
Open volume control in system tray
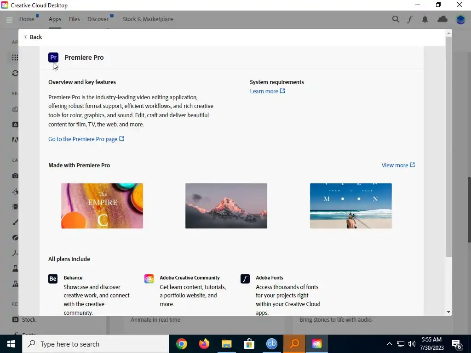tap(412, 344)
